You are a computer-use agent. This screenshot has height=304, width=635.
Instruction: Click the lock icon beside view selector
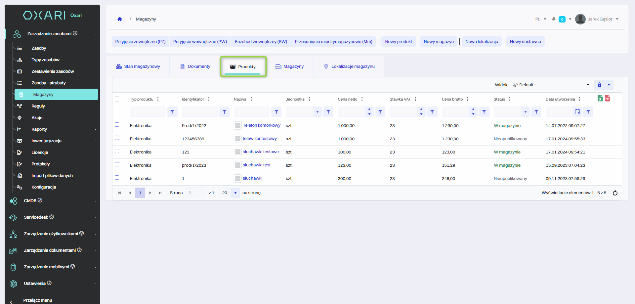599,85
